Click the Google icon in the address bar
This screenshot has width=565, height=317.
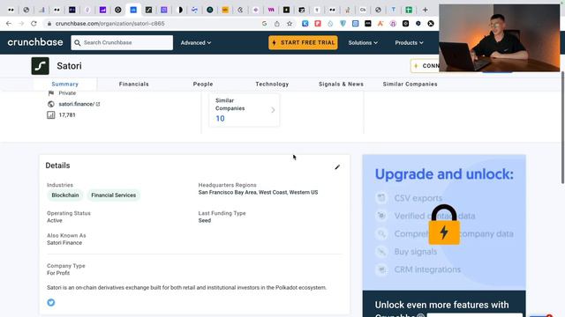click(264, 24)
